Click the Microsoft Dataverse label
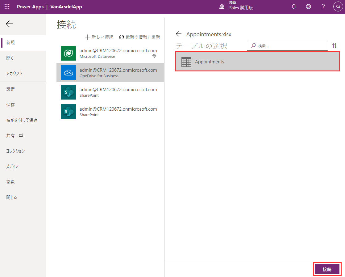This screenshot has height=277, width=345. coord(97,56)
